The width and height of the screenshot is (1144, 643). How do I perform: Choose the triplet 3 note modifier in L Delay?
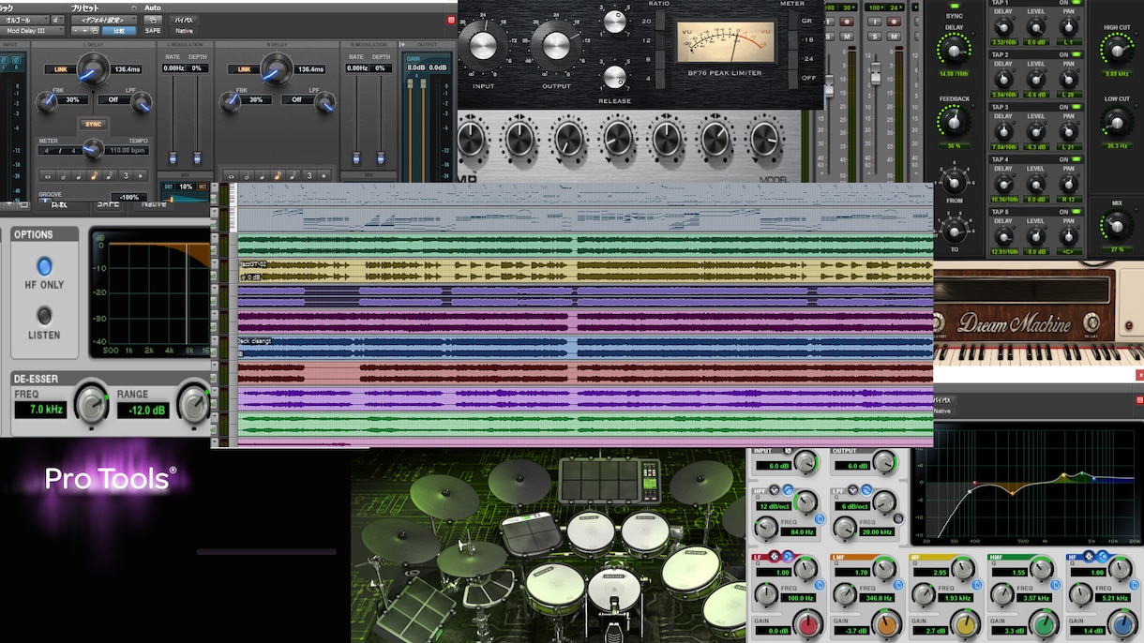tap(126, 176)
